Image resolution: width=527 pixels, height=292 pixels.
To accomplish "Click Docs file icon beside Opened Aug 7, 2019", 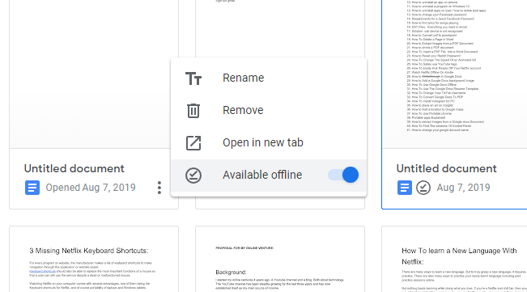I will [x=32, y=188].
